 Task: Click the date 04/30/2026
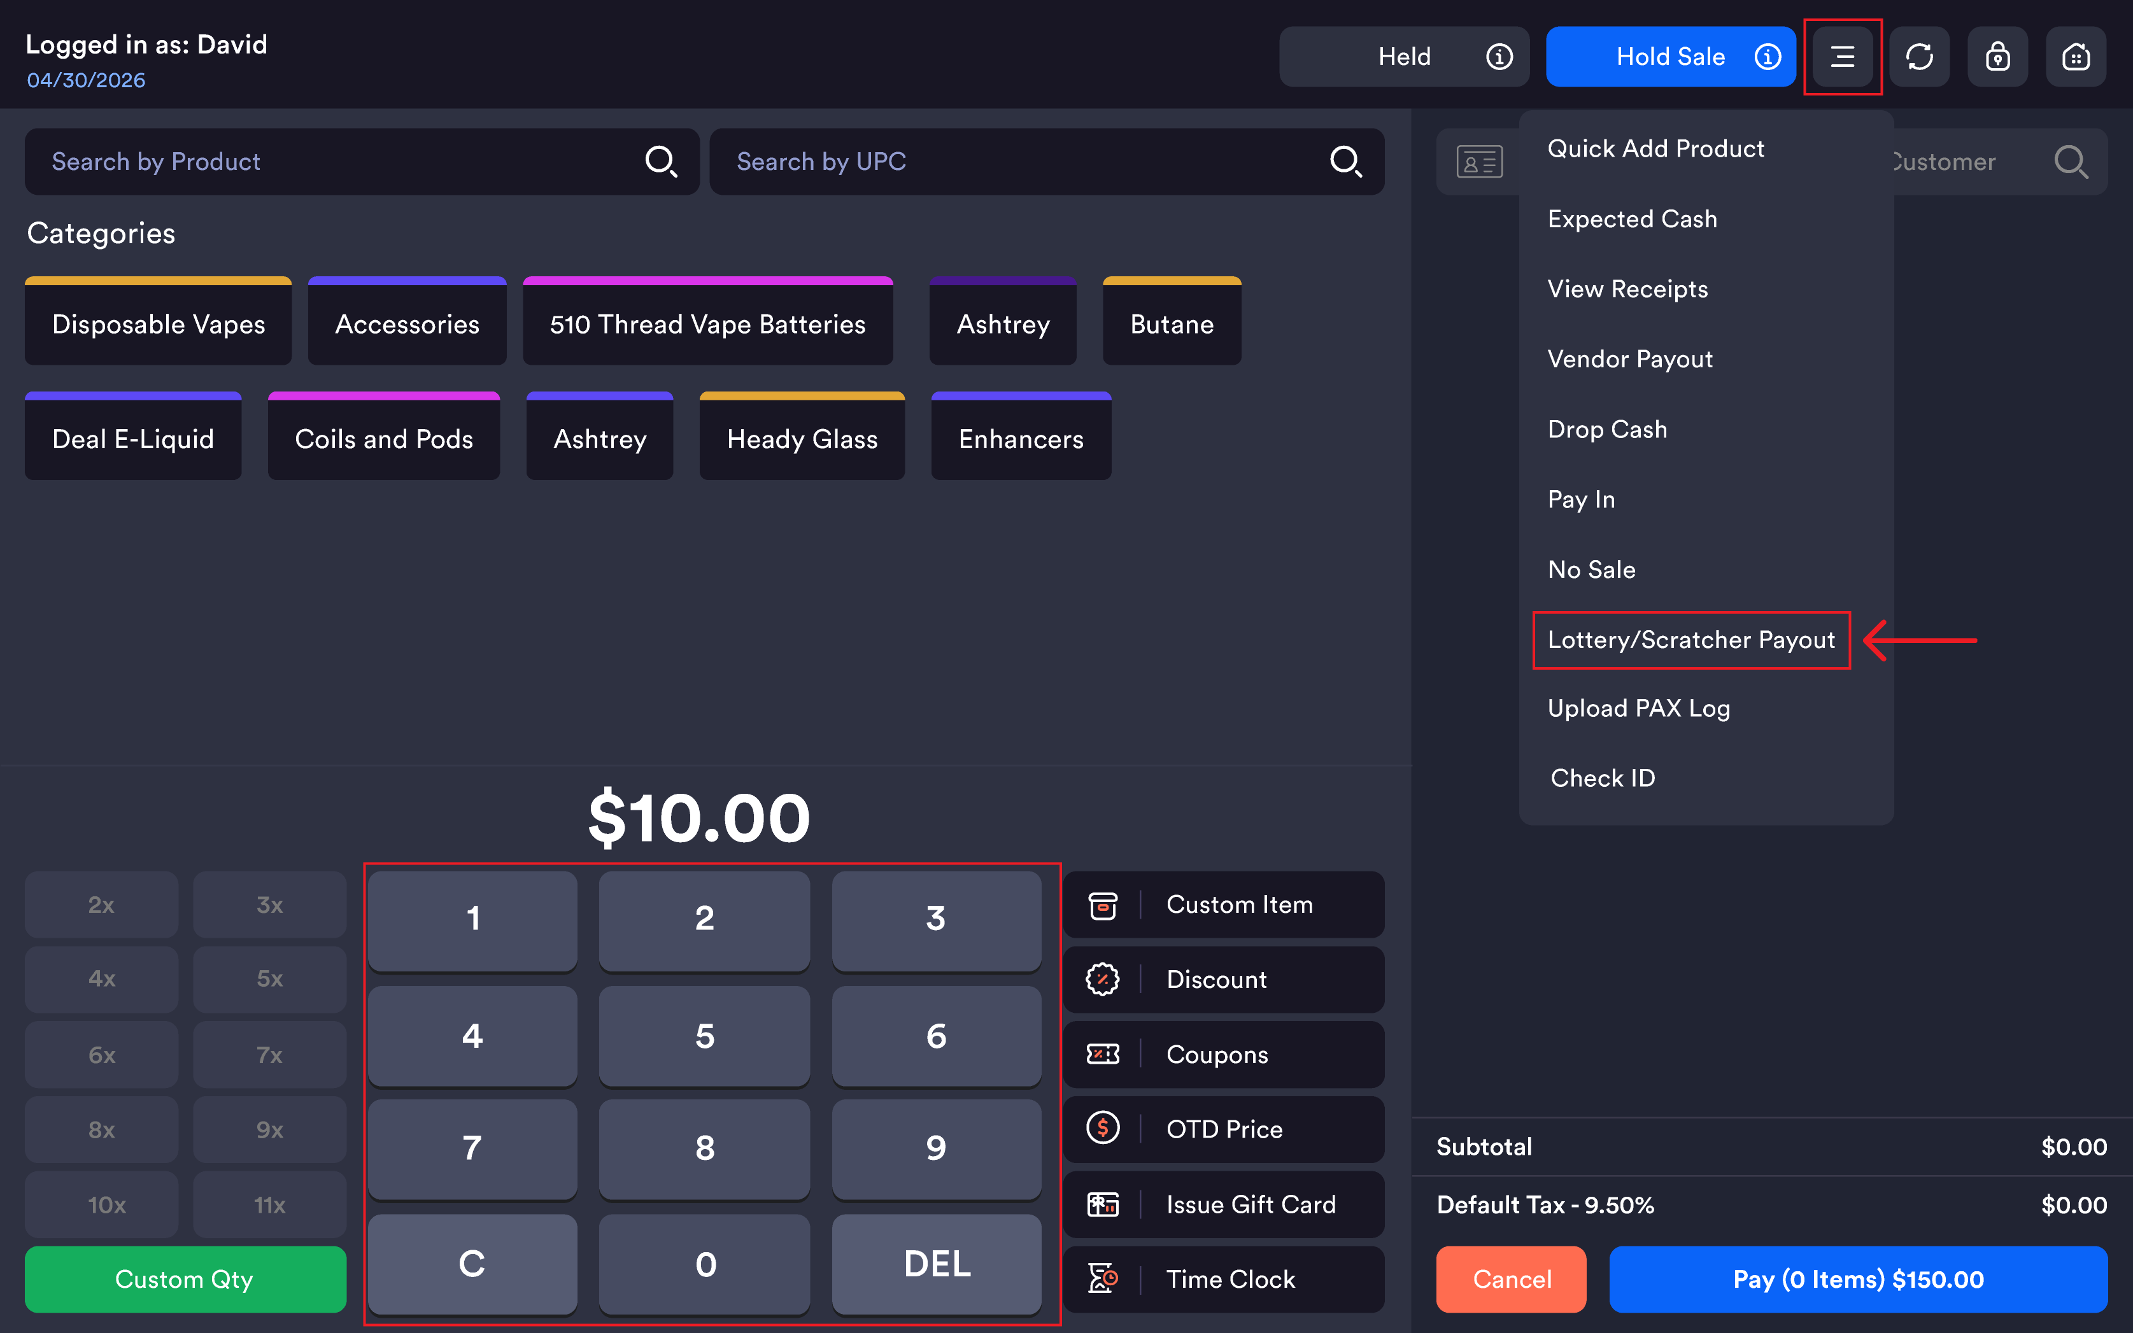[x=87, y=80]
